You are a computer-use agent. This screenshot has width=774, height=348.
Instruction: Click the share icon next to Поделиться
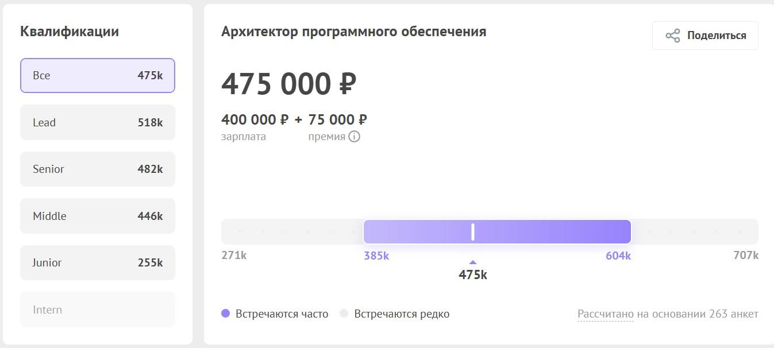click(x=672, y=36)
